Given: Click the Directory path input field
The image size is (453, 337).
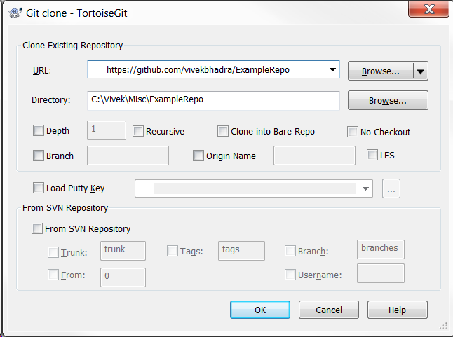Looking at the screenshot, I should pyautogui.click(x=213, y=100).
